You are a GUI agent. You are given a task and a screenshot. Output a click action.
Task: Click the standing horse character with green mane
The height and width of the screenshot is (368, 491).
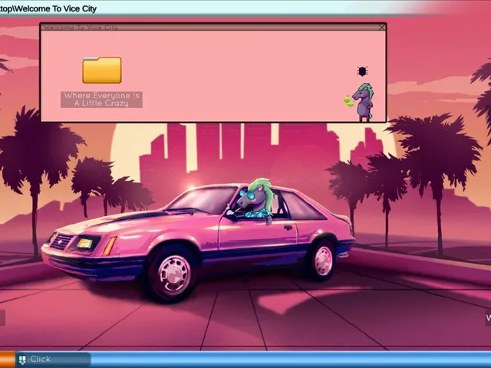[x=364, y=102]
